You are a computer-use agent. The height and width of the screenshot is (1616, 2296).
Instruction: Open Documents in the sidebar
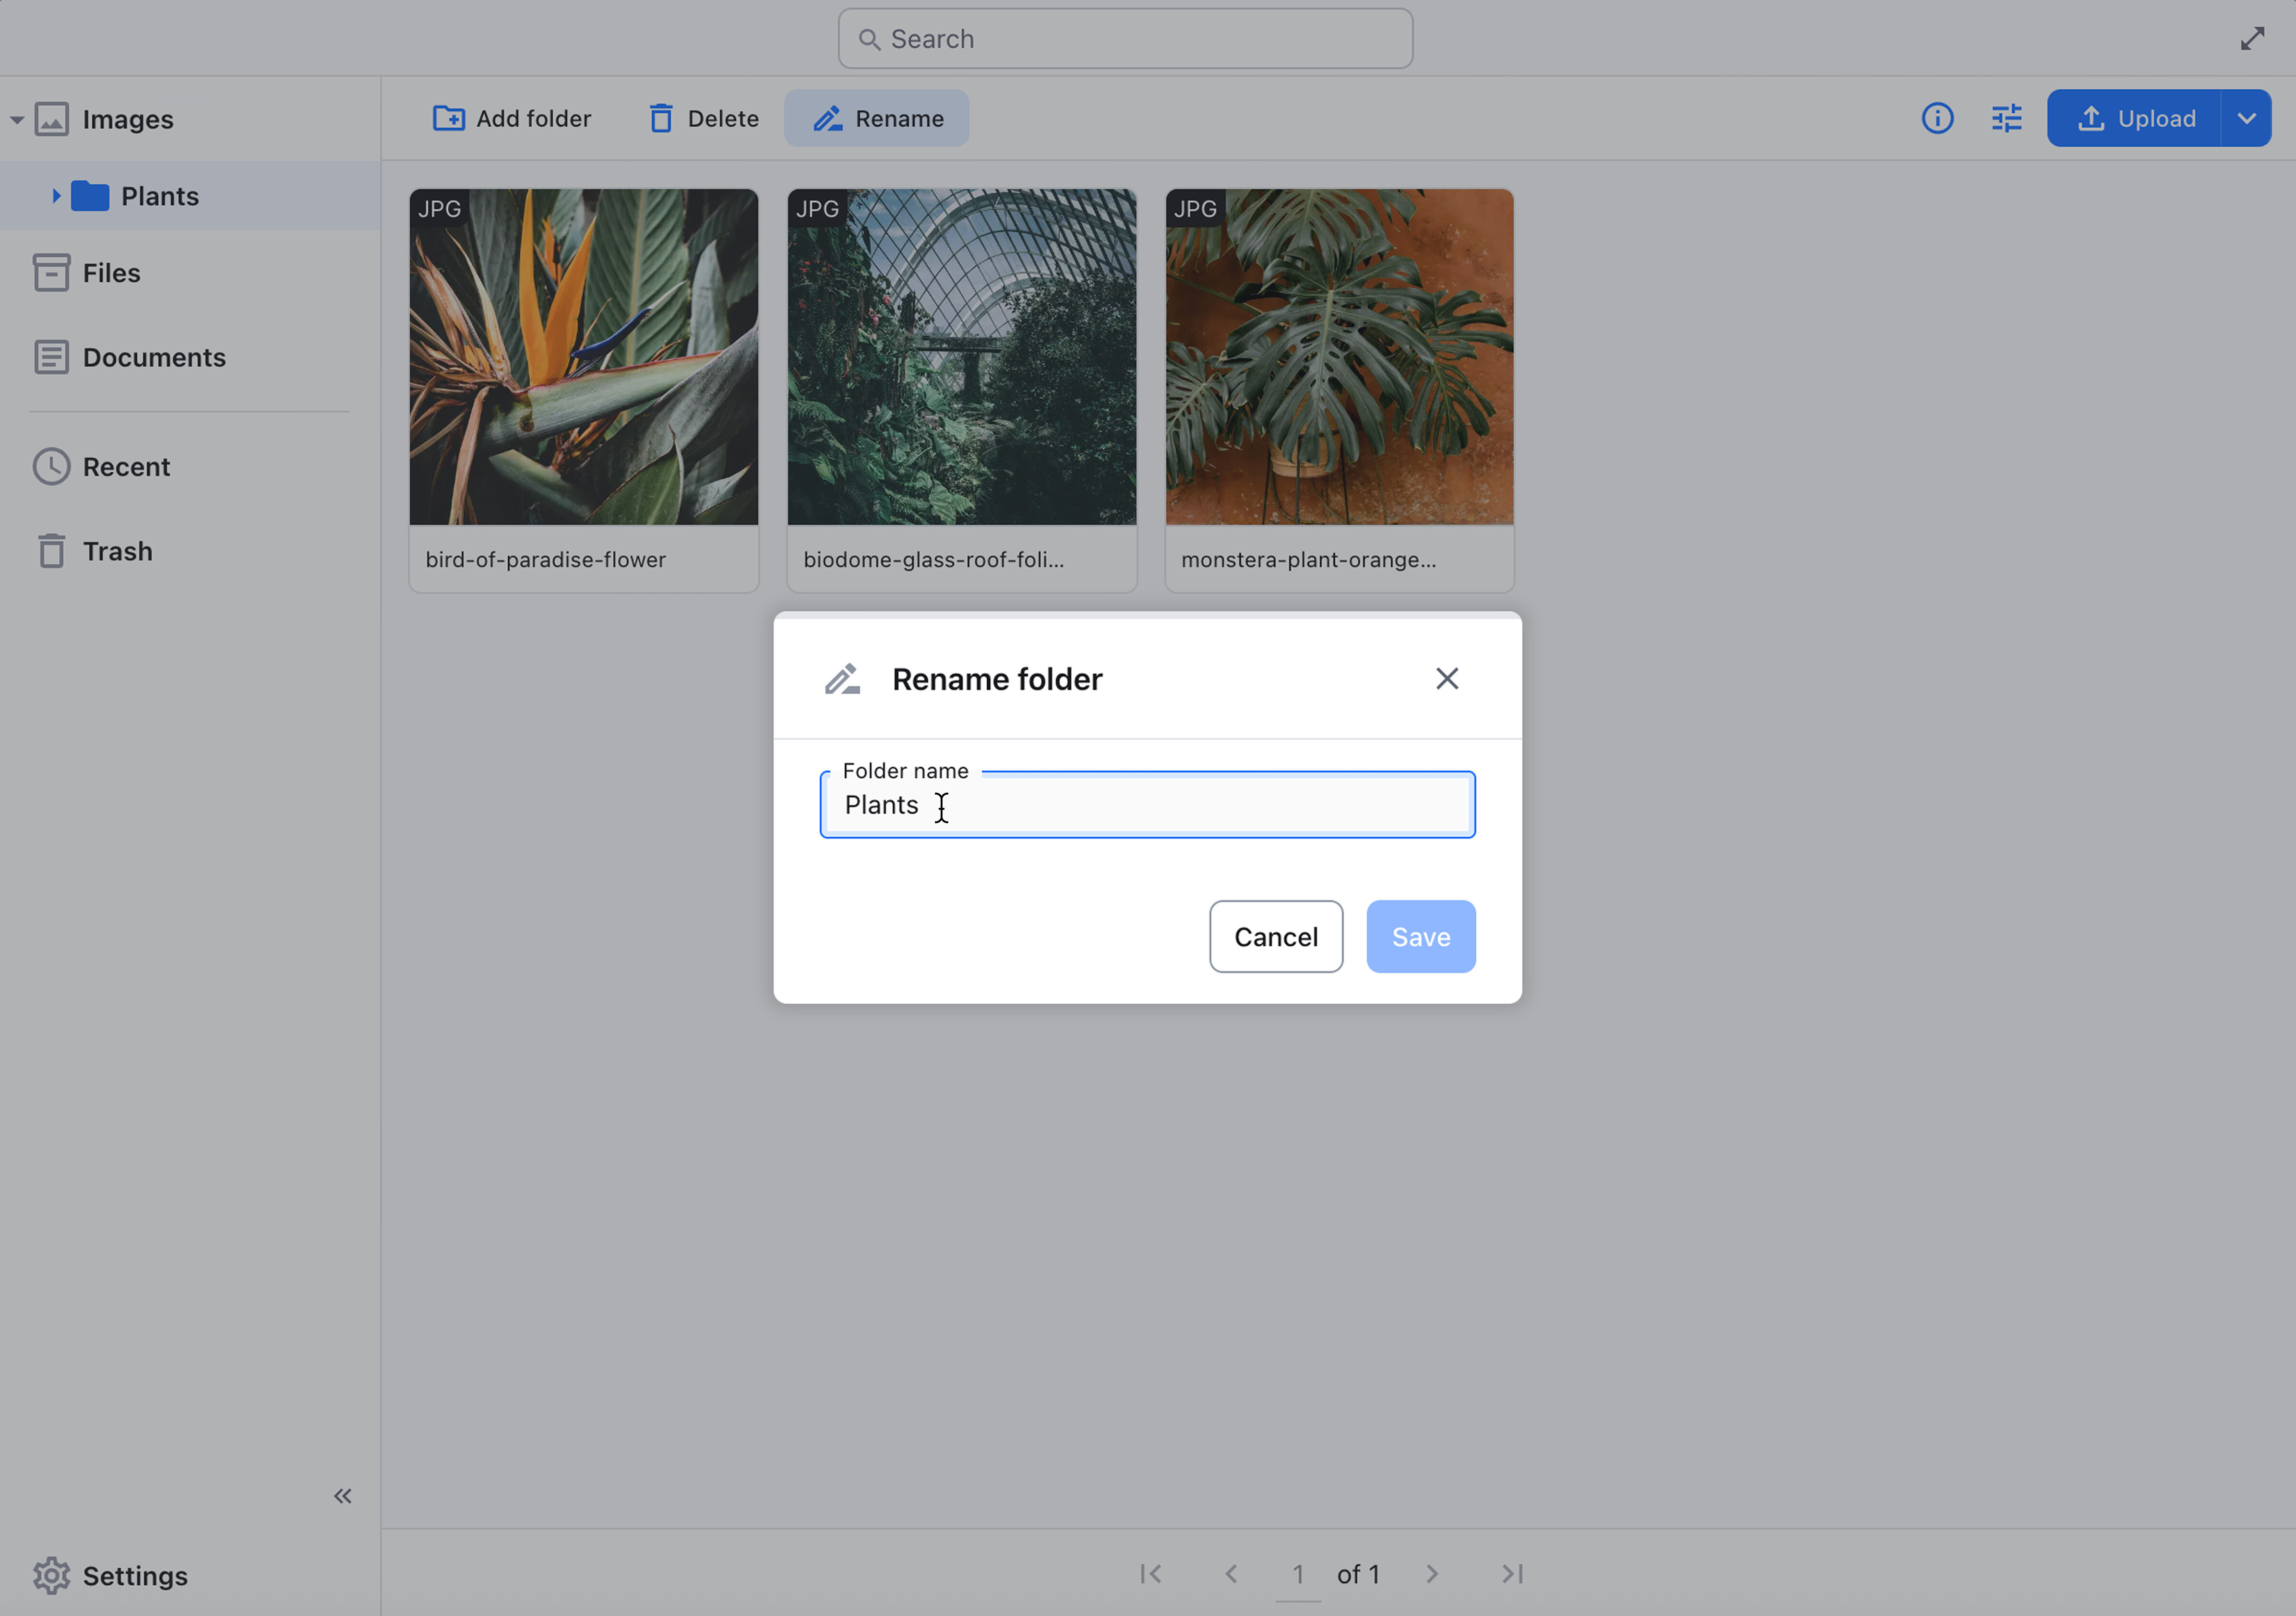(154, 357)
